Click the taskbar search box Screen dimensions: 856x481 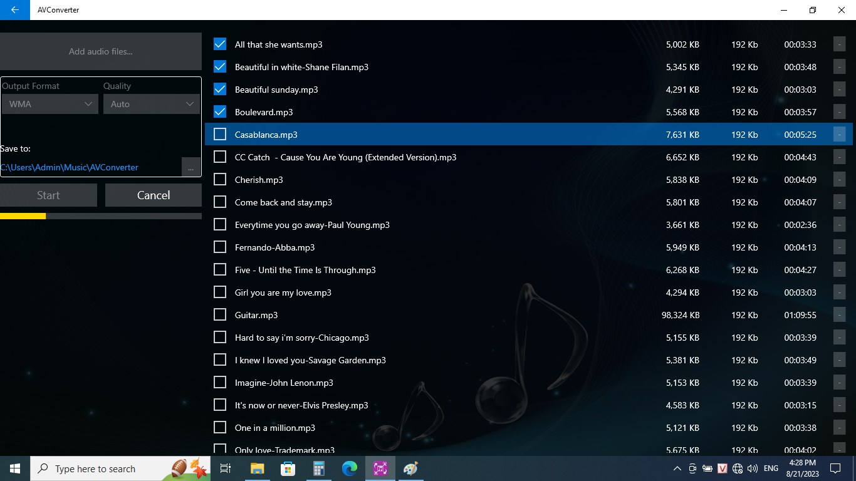120,468
